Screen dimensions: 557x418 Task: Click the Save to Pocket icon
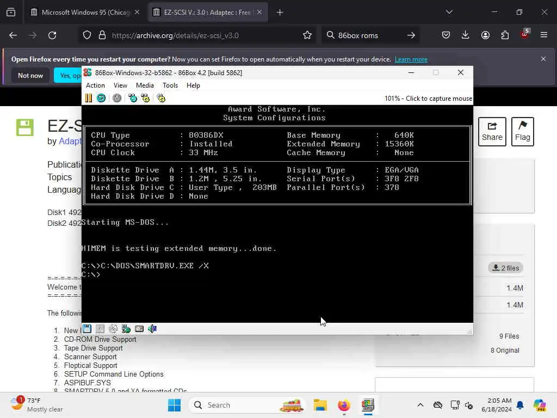tap(446, 35)
